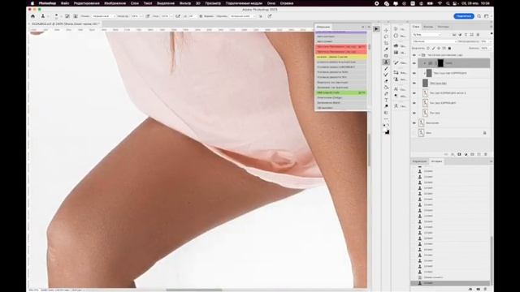The height and width of the screenshot is (292, 520).
Task: Create a new group folder icon in Layers
Action: [473, 154]
